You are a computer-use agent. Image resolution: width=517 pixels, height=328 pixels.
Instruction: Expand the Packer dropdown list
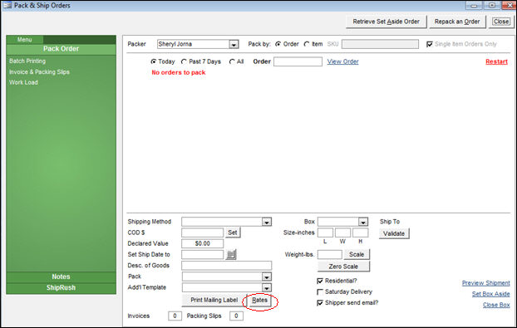234,44
